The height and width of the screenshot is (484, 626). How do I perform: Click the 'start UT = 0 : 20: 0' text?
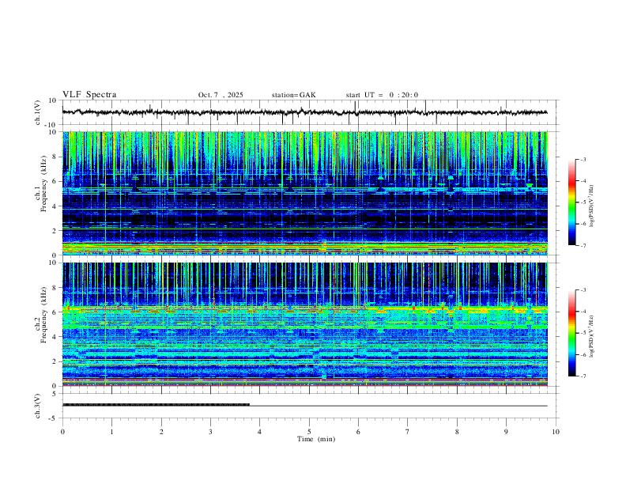[x=382, y=95]
